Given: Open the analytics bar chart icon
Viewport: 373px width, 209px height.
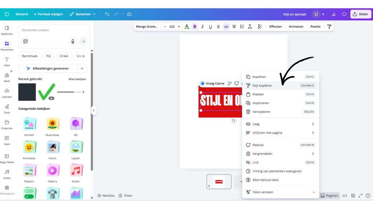Looking at the screenshot, I should (x=334, y=14).
